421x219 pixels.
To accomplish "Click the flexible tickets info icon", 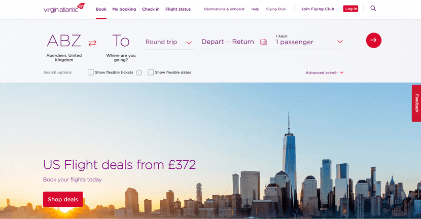I will 139,72.
